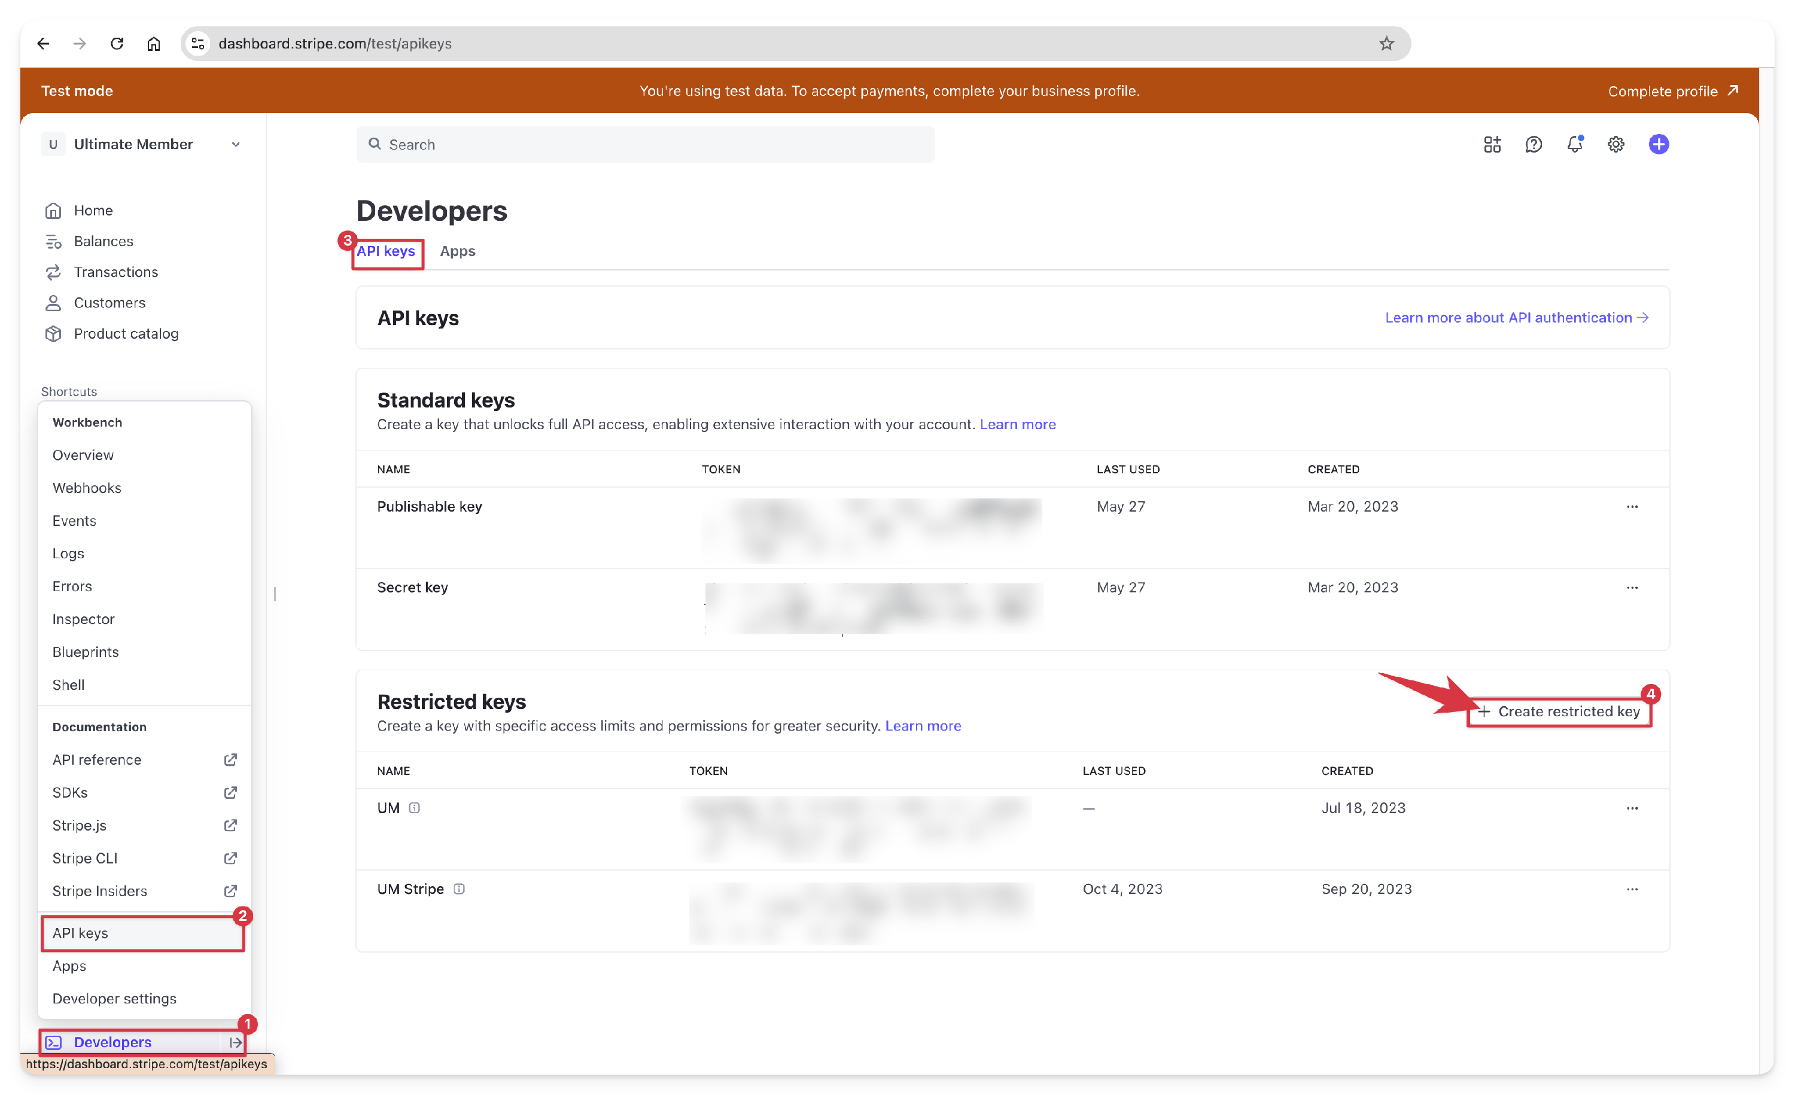Select API keys in the Developers menu
The height and width of the screenshot is (1095, 1795).
(143, 932)
